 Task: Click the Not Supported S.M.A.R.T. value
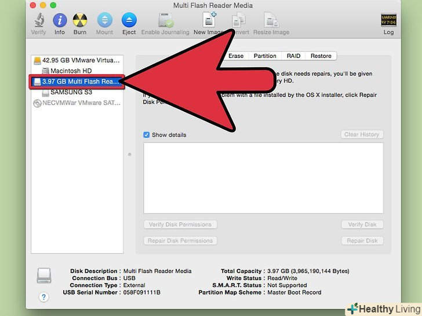click(287, 285)
